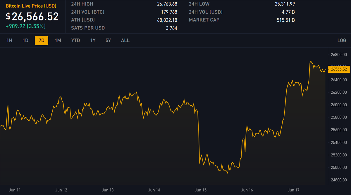Click the 25000.00 y-axis label
The height and width of the screenshot is (195, 351).
pos(339,168)
